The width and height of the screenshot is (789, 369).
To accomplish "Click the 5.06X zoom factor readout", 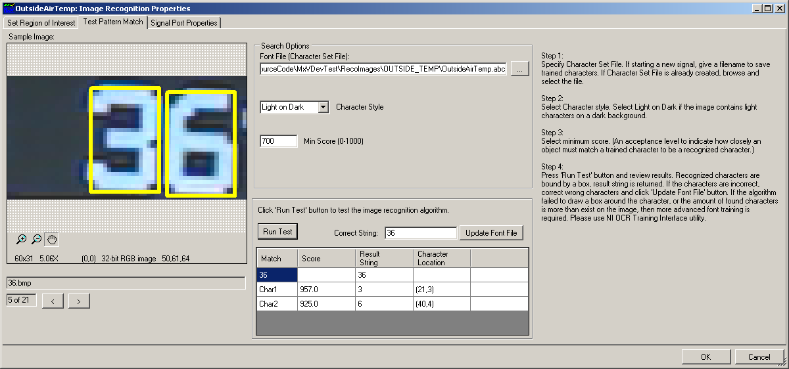I will (x=49, y=259).
